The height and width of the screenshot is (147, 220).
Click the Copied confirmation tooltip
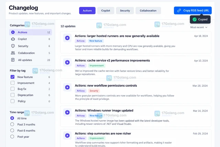click(200, 19)
